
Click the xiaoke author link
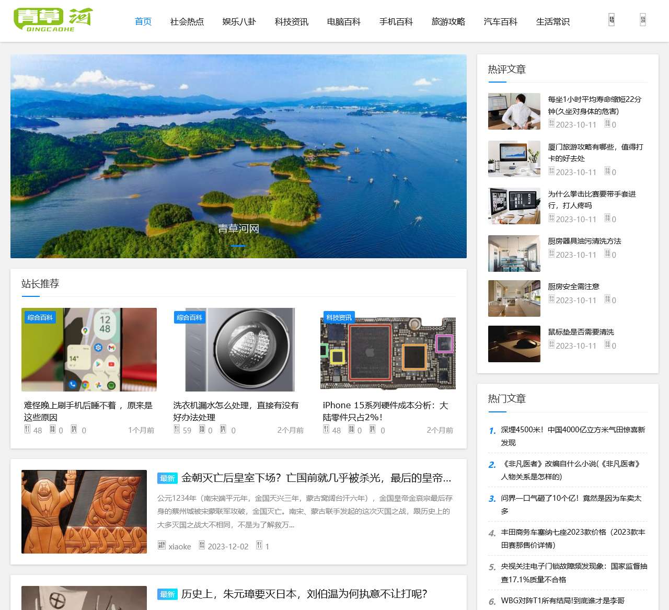point(180,546)
